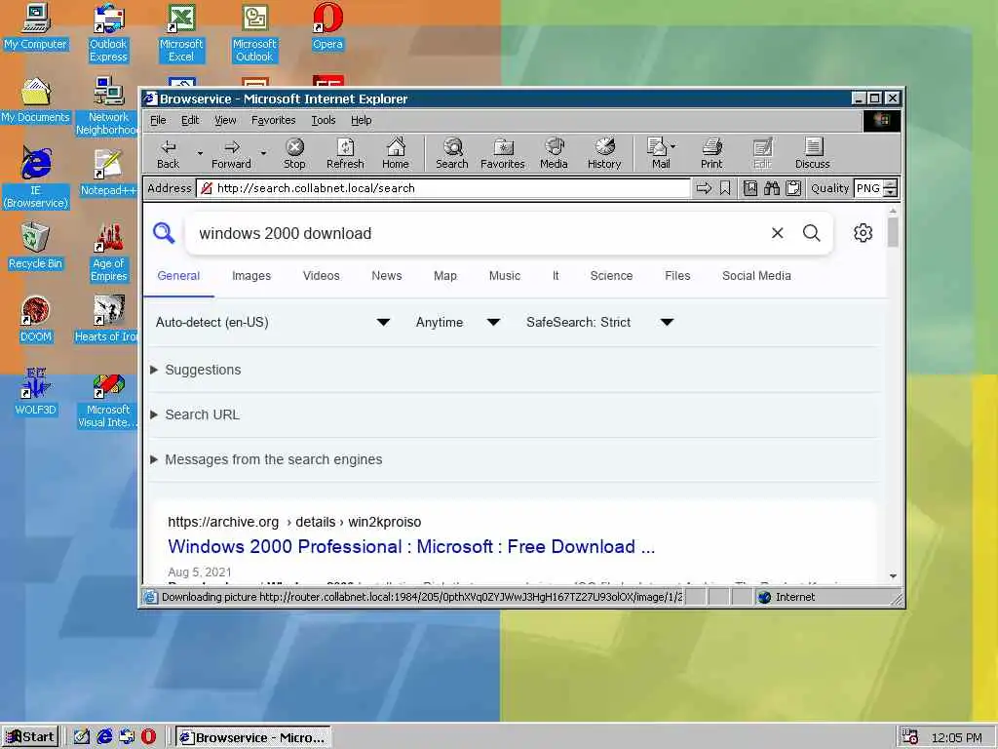Select the Microsoft Excel desktop icon

click(181, 33)
